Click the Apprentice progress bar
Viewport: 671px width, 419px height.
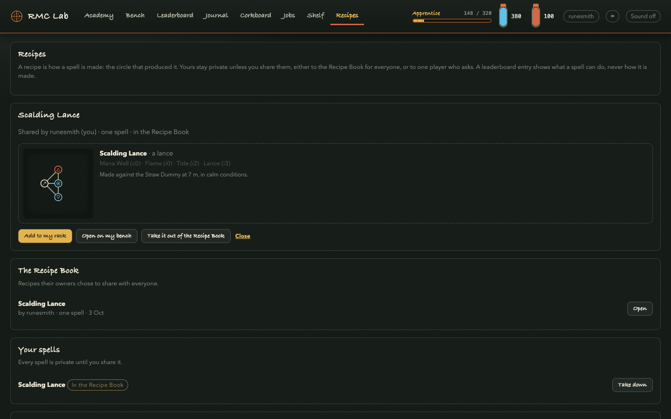452,21
